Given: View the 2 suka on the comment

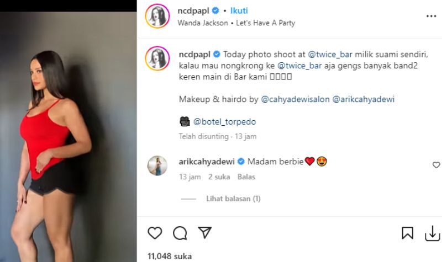Looking at the screenshot, I should click(x=218, y=177).
